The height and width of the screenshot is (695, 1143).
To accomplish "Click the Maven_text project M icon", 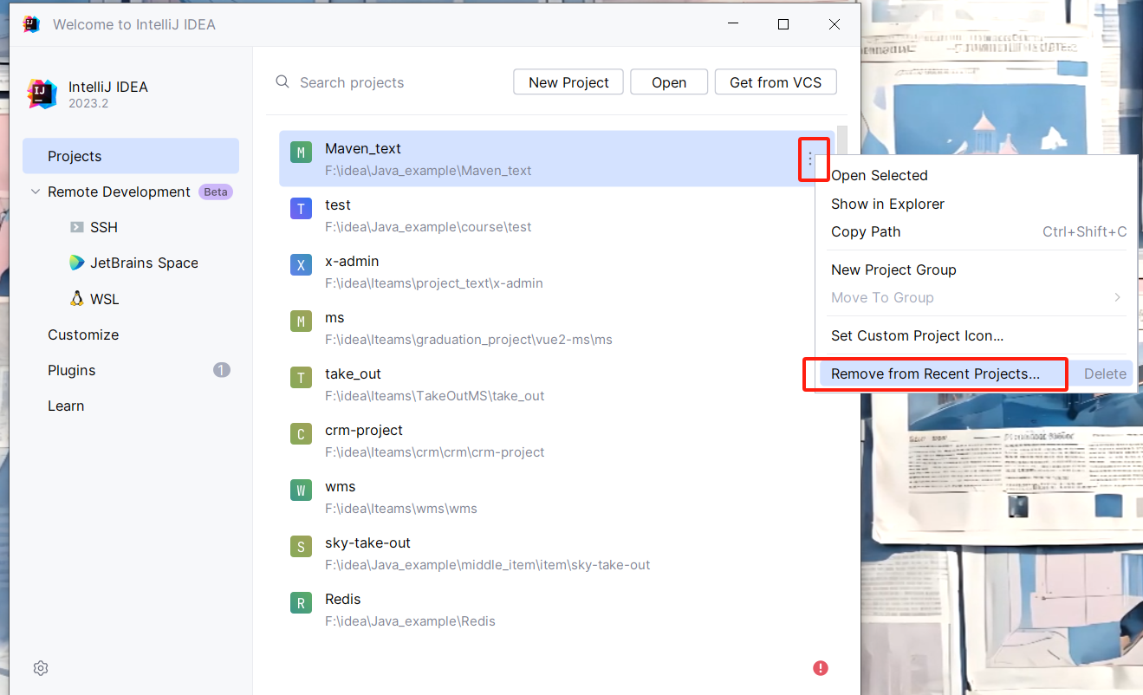I will click(x=301, y=153).
